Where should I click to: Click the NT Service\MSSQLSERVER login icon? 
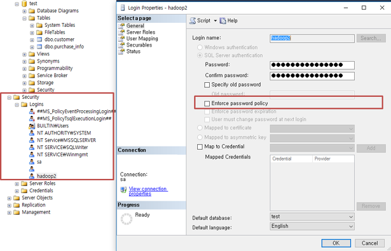tap(32, 140)
